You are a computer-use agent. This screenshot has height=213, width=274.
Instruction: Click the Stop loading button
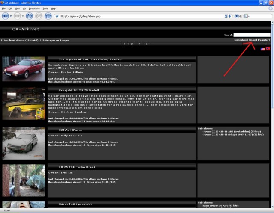pyautogui.click(x=39, y=16)
